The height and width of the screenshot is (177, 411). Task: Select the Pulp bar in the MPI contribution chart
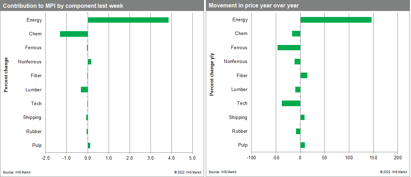coord(89,145)
